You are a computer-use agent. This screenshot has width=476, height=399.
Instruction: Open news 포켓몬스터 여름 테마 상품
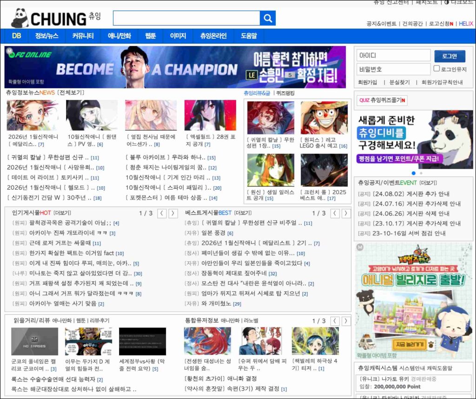click(x=166, y=198)
